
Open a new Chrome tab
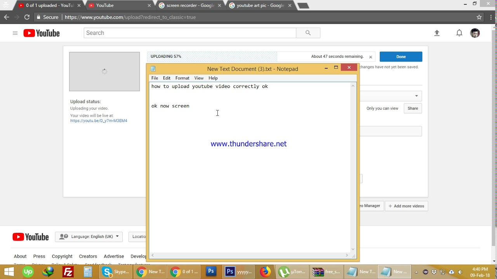(x=303, y=5)
